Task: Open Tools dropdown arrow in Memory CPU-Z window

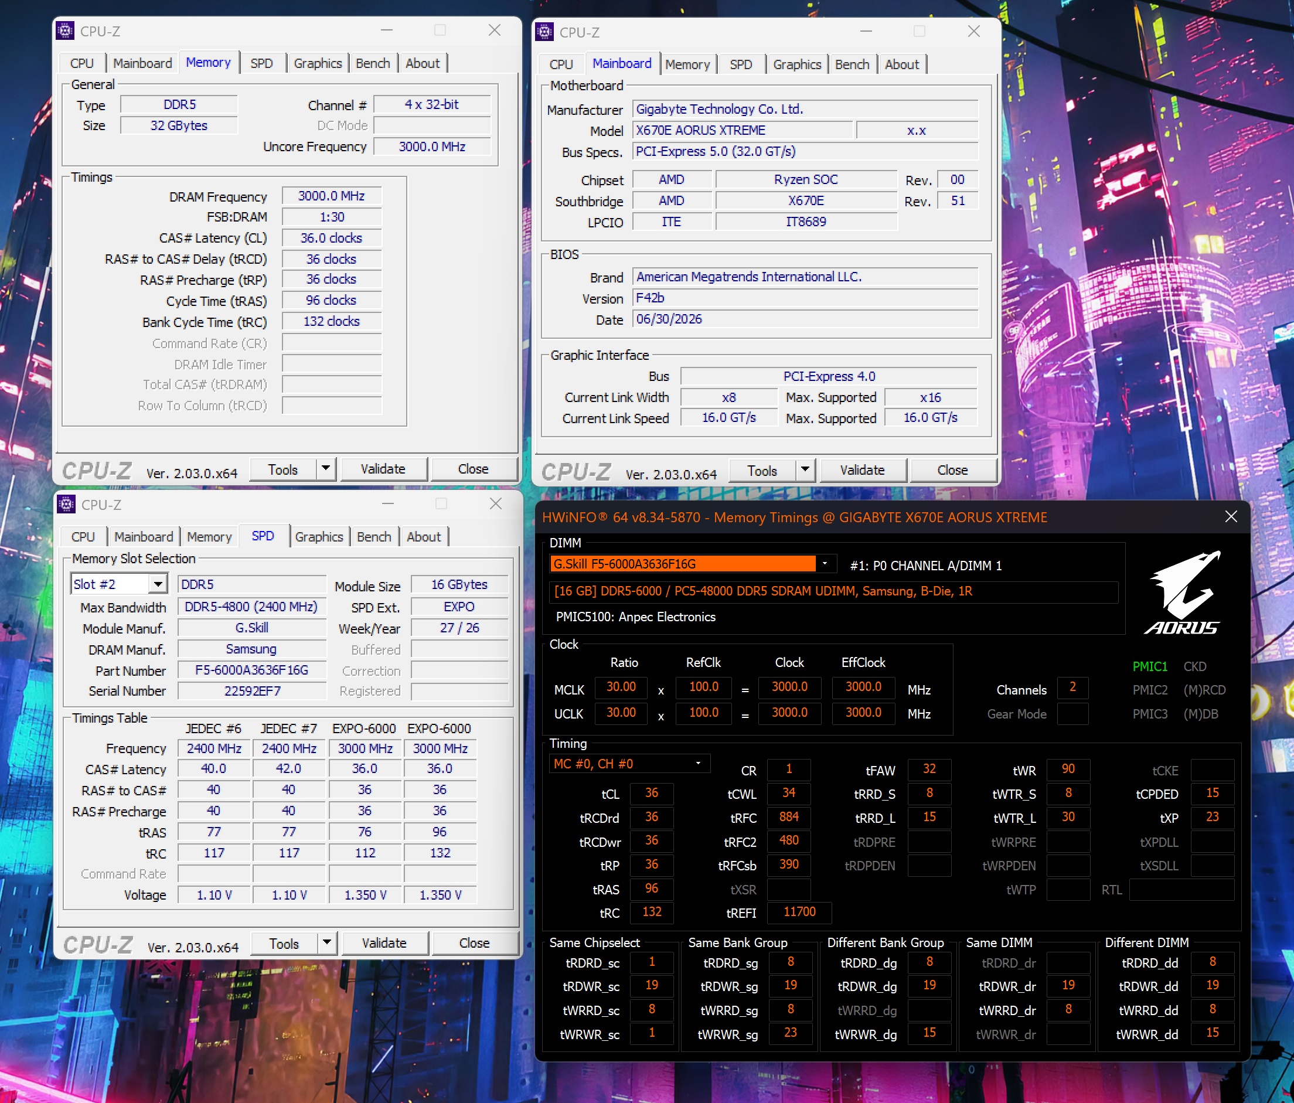Action: point(326,469)
